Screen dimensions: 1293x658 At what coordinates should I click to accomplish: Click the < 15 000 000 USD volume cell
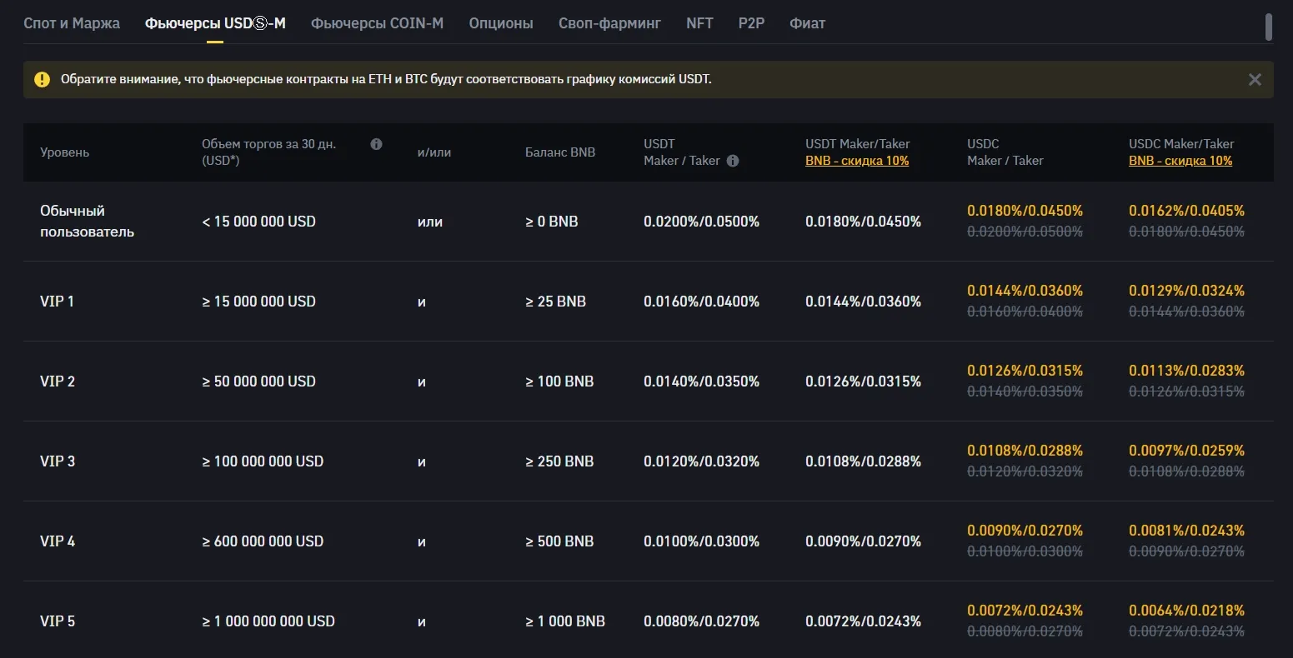click(x=258, y=222)
